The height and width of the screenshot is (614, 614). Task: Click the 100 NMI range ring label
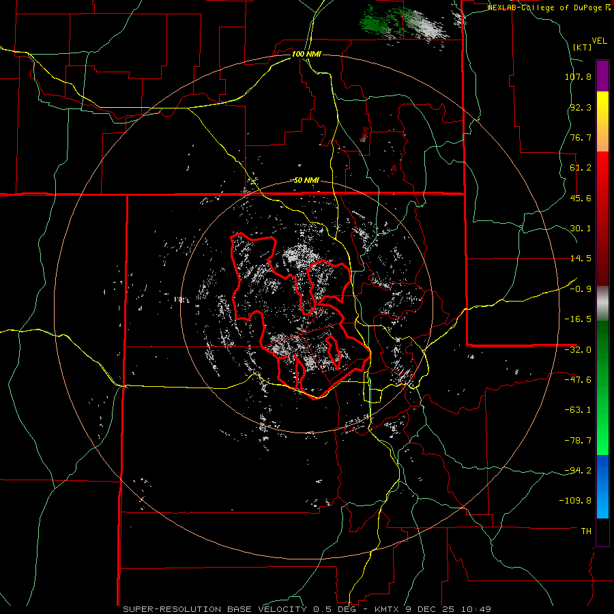click(x=306, y=54)
